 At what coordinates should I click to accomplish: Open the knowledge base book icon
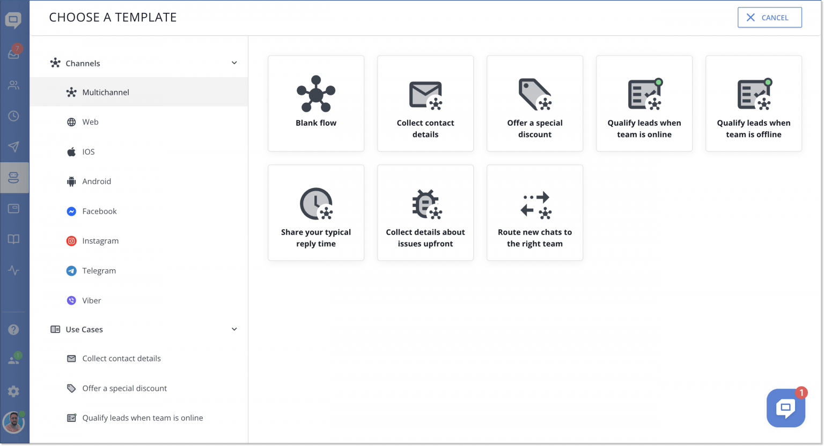point(13,239)
